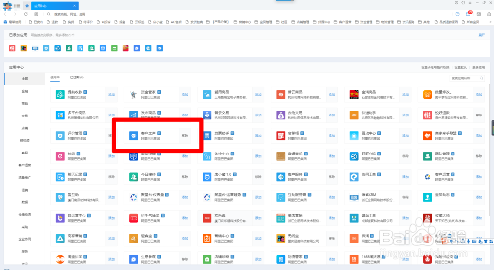Select the 金融 category in sidebar
The image size is (494, 270).
[25, 91]
